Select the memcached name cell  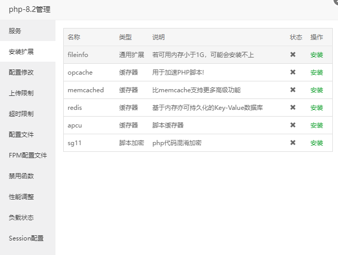click(x=86, y=90)
